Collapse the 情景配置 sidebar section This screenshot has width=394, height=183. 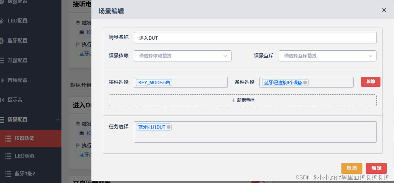point(57,119)
